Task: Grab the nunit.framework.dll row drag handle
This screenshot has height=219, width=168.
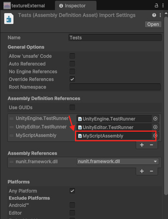Action: click(x=12, y=162)
